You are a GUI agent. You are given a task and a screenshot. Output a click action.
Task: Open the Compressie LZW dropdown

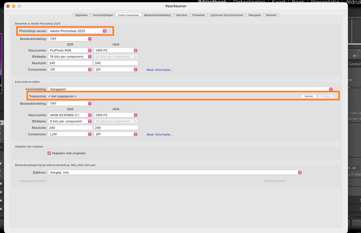(70, 134)
